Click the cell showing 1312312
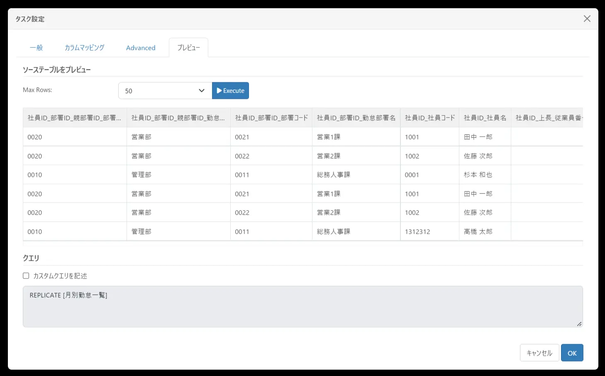The height and width of the screenshot is (376, 605). (430, 232)
